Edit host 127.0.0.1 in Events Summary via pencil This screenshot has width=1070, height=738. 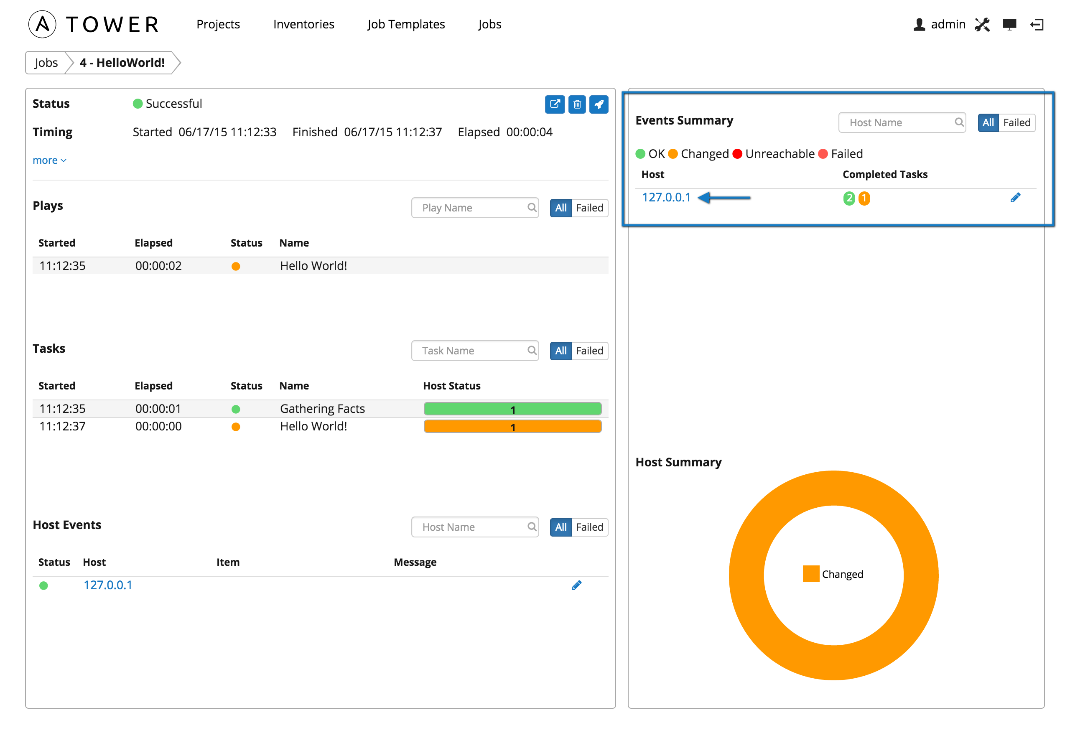point(1015,197)
